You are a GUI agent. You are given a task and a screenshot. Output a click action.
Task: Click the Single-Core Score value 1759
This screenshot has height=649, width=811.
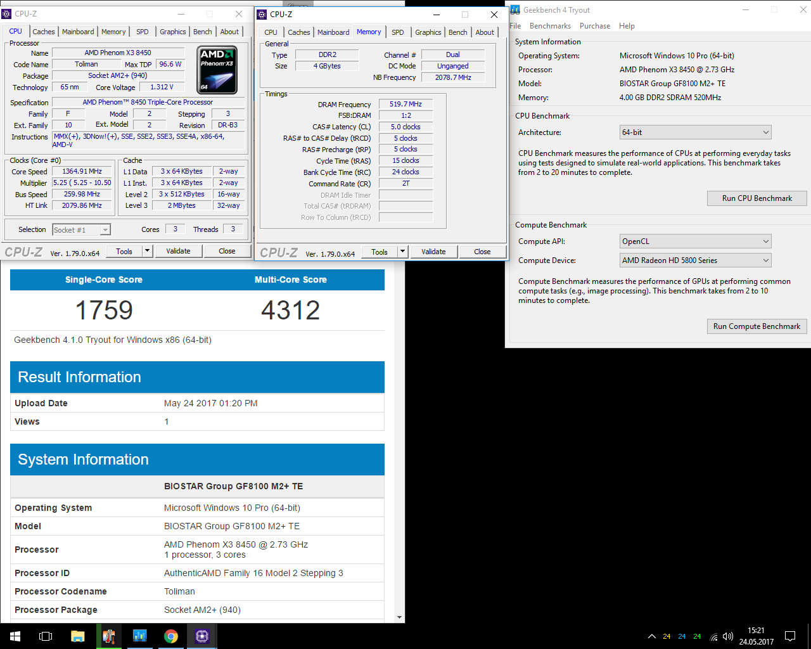click(x=104, y=310)
